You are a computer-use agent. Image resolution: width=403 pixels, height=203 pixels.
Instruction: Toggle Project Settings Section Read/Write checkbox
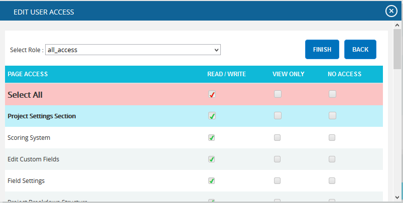(212, 116)
